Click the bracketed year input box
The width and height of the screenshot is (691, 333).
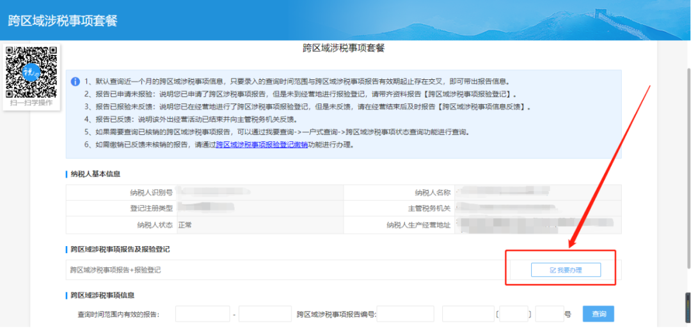click(x=514, y=314)
